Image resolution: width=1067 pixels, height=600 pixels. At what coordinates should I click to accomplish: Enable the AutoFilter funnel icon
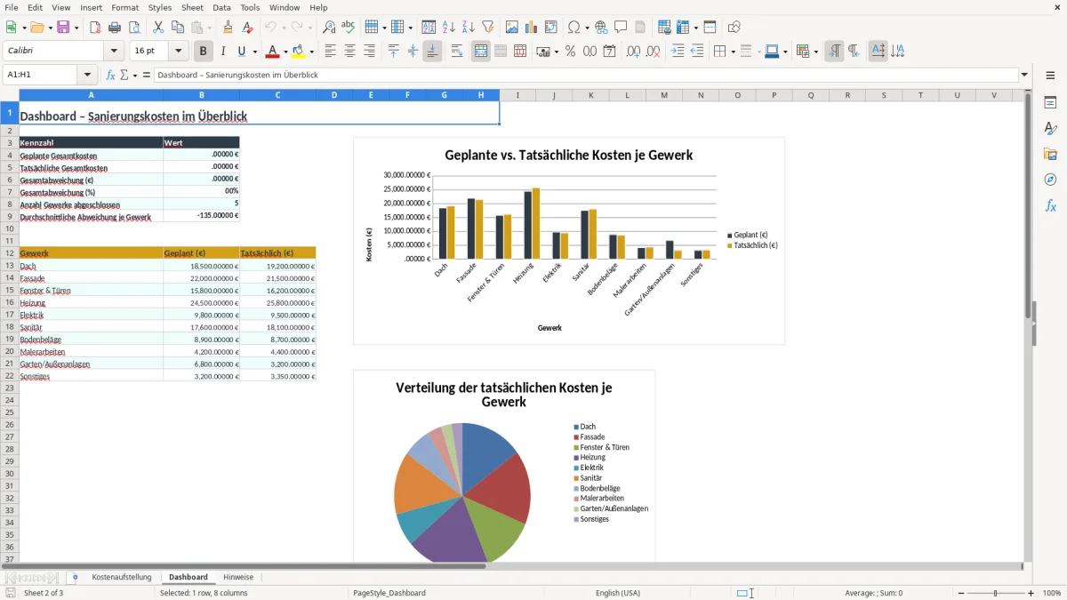click(488, 28)
